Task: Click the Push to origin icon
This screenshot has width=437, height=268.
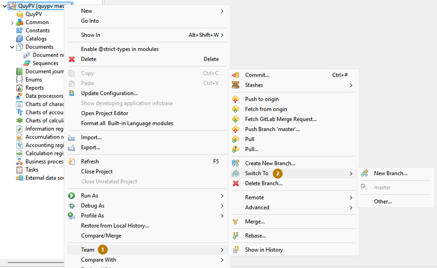Action: [x=235, y=99]
